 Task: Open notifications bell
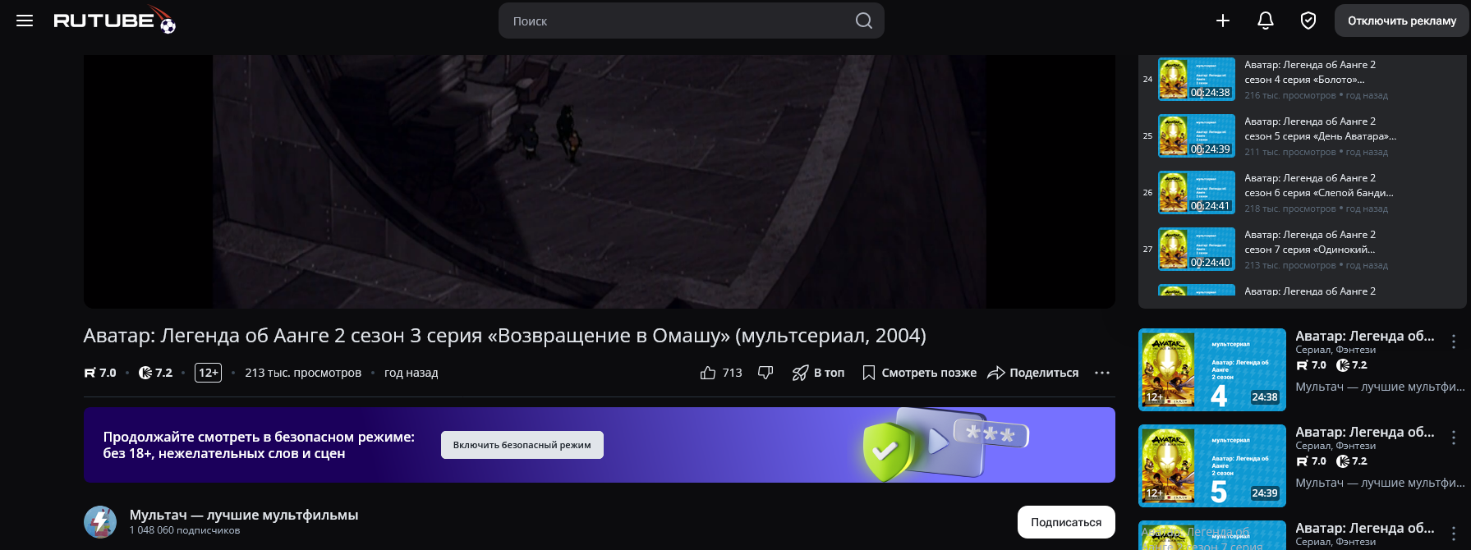click(x=1266, y=21)
